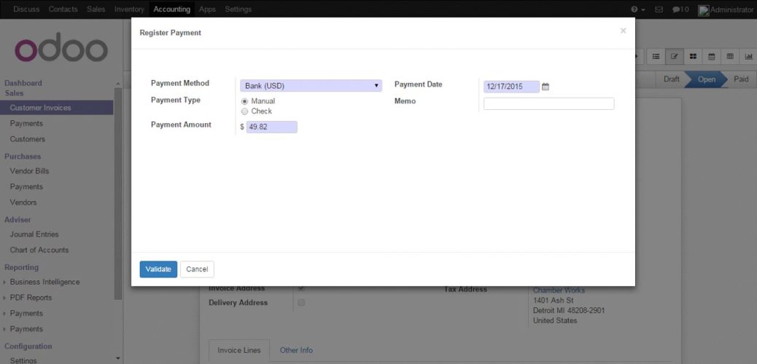Viewport: 757px width, 364px height.
Task: Switch to graph view
Action: point(748,56)
